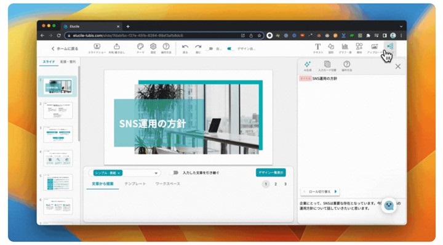Viewport: 443px width, 245px height.
Task: Click the SNS運用の方針 title on slide
Action: coord(153,124)
